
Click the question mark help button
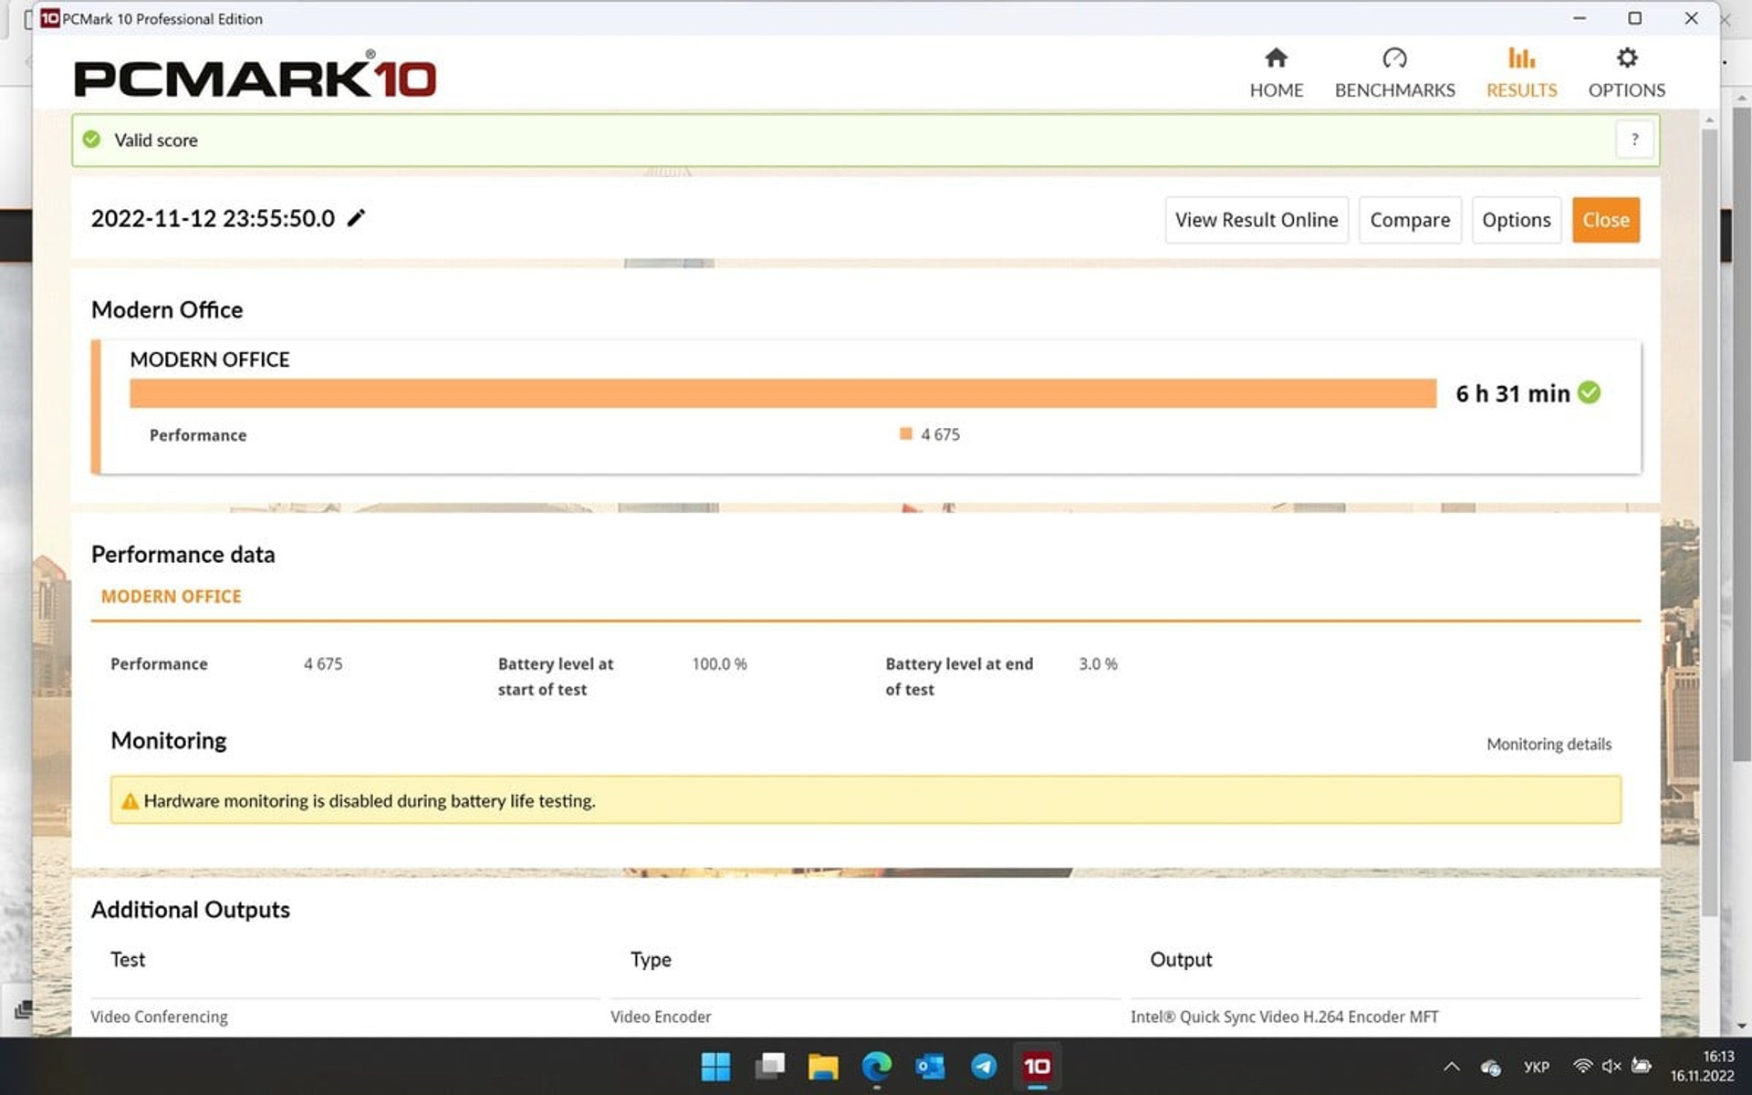pos(1634,140)
